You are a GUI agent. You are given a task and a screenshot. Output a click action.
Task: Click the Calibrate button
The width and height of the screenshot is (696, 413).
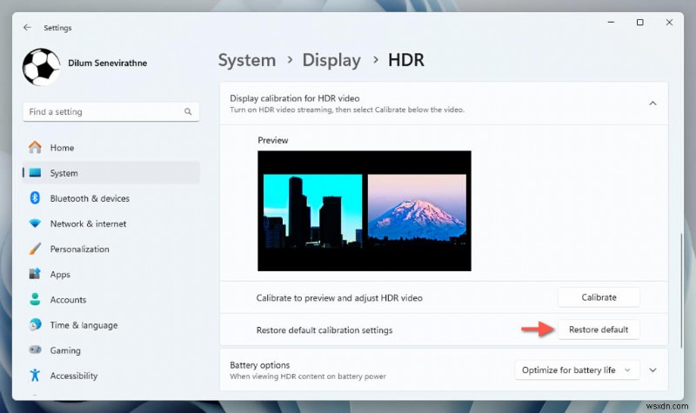(x=599, y=297)
